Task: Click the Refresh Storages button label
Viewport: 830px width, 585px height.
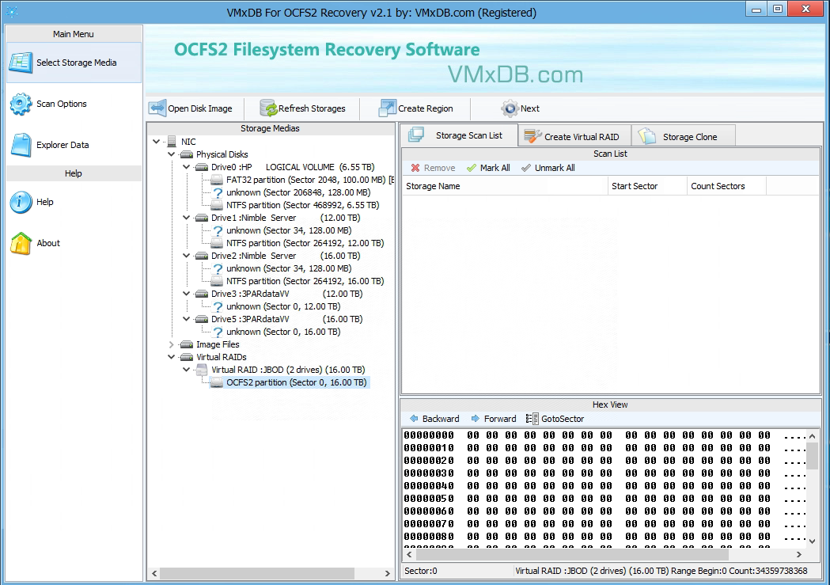Action: (312, 108)
